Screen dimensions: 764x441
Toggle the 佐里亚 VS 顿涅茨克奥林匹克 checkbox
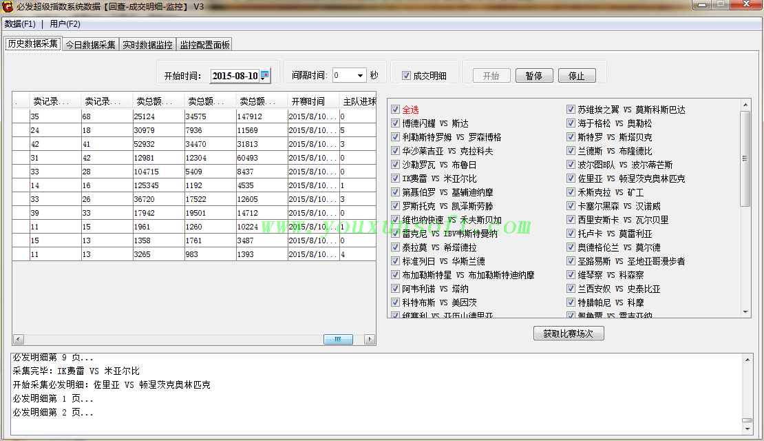coord(571,178)
